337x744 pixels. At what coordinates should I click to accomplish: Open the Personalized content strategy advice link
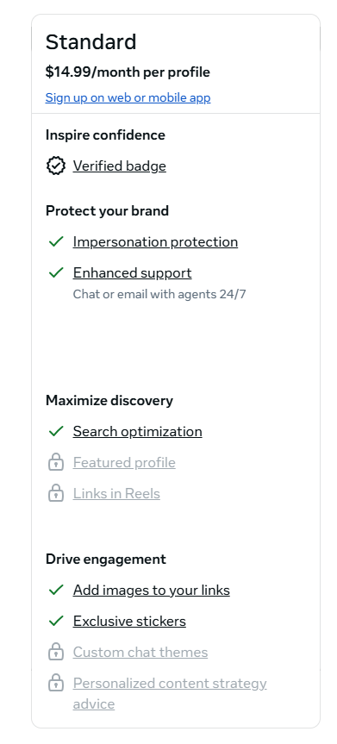[x=170, y=693]
